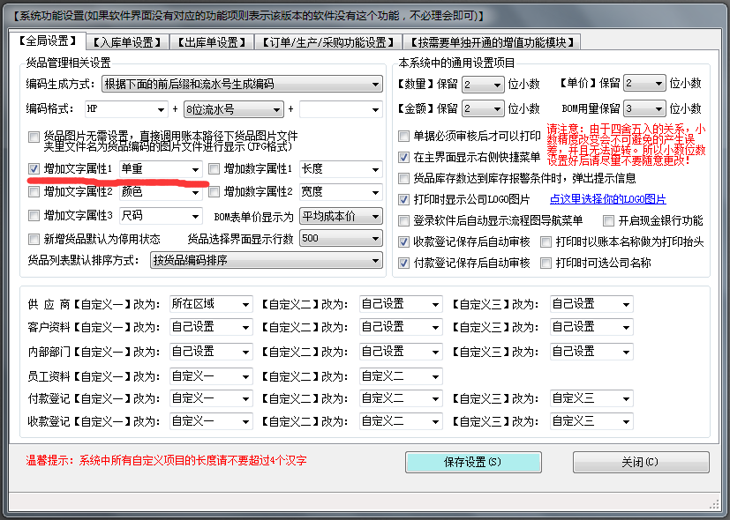The height and width of the screenshot is (520, 730).
Task: Disable 在主界面显示右侧快捷菜单
Action: [x=403, y=157]
